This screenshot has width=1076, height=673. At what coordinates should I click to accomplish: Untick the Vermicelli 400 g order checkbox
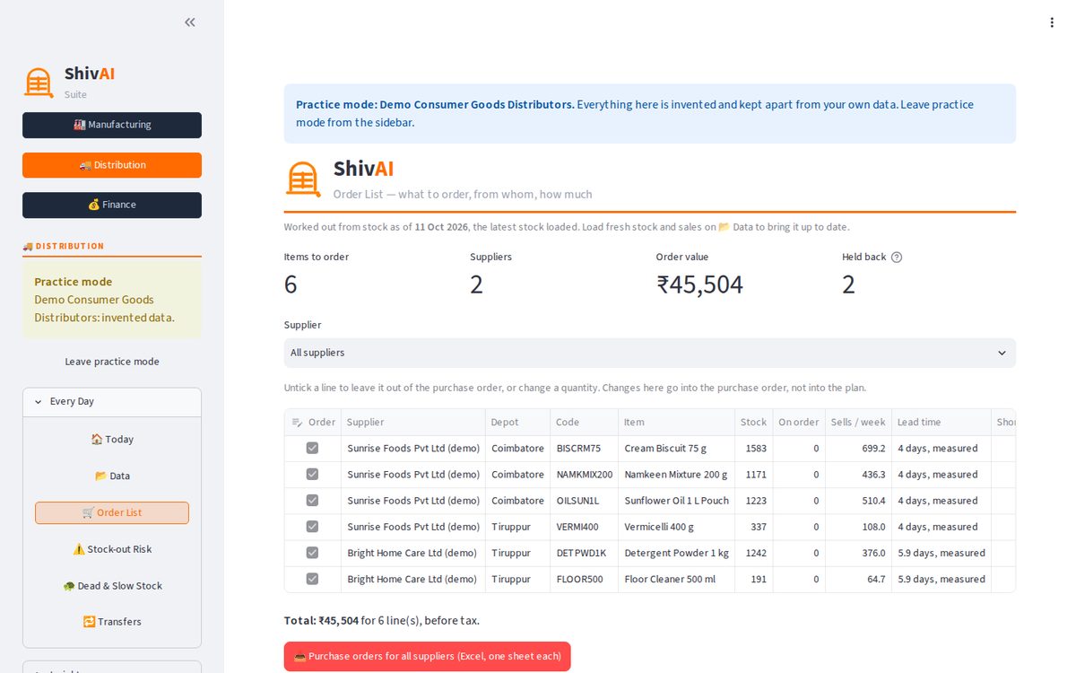(x=312, y=527)
